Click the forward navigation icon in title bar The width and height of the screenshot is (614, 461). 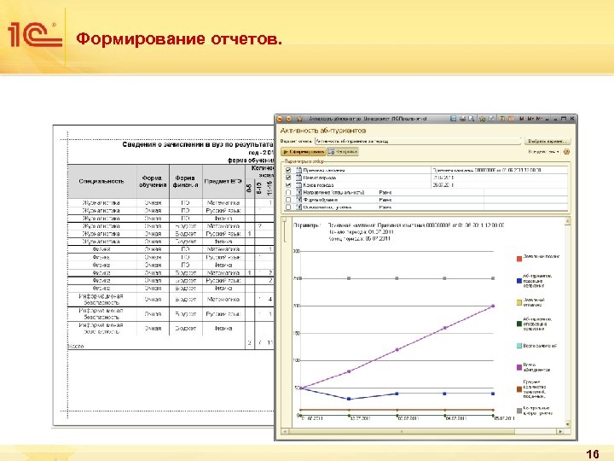pos(289,119)
